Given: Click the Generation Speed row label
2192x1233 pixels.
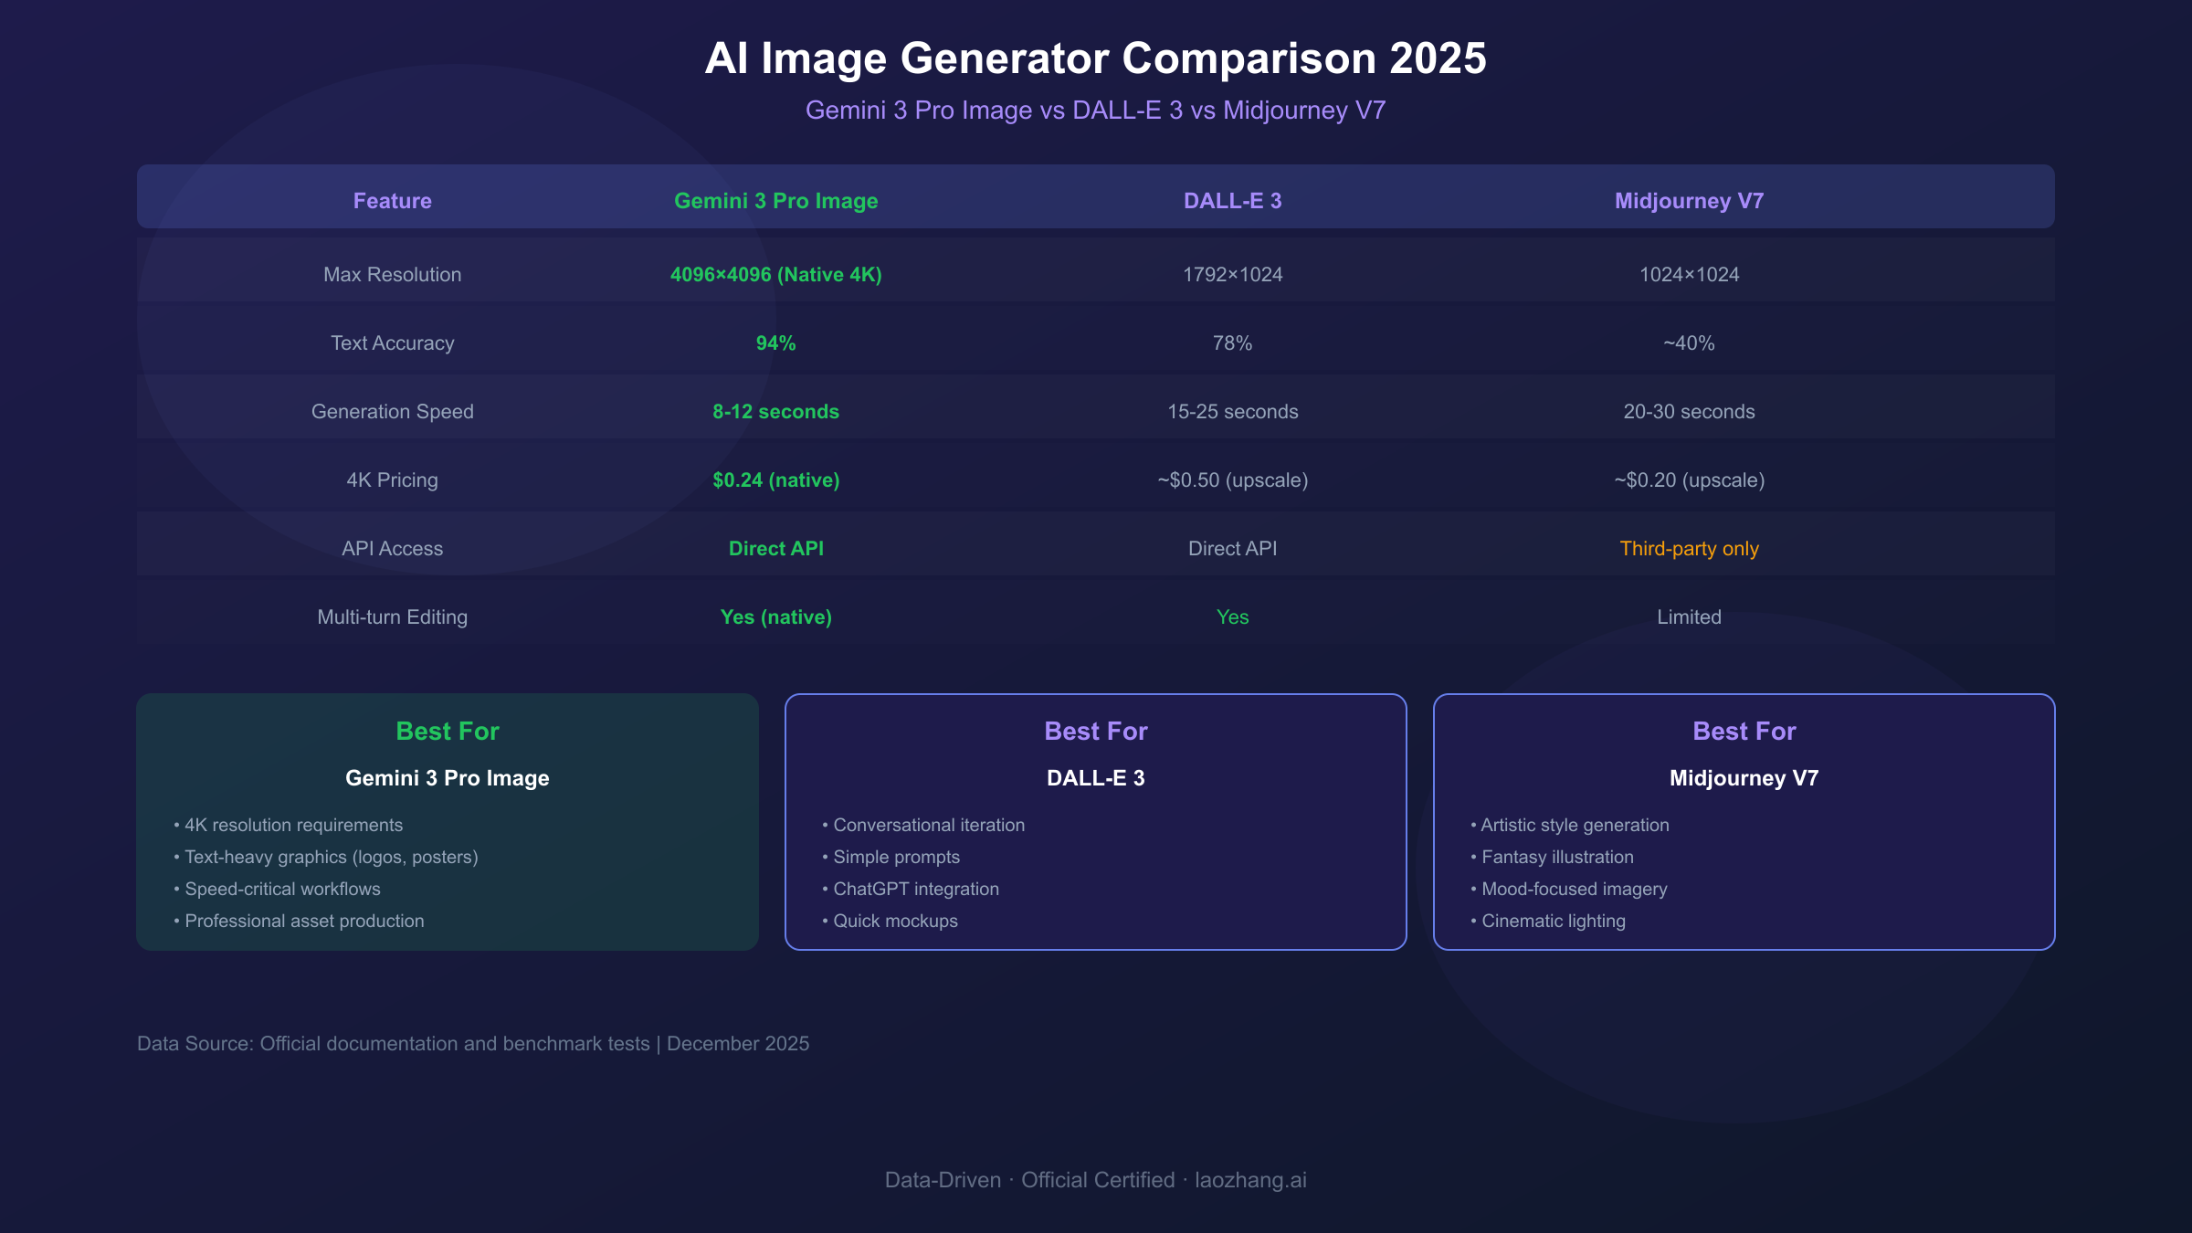Looking at the screenshot, I should pos(392,412).
